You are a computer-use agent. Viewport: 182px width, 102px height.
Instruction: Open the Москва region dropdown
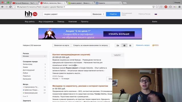click(34, 56)
